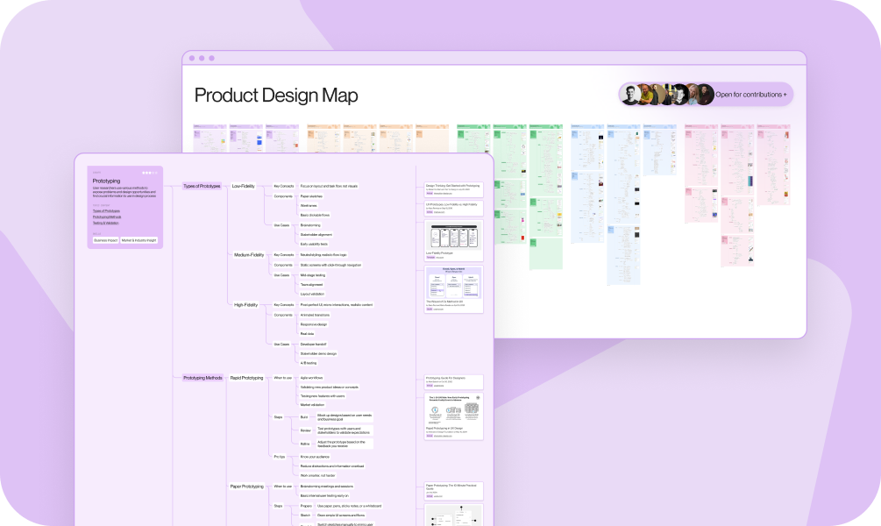
Task: Click the Animated transitions leaf
Action: [x=316, y=315]
